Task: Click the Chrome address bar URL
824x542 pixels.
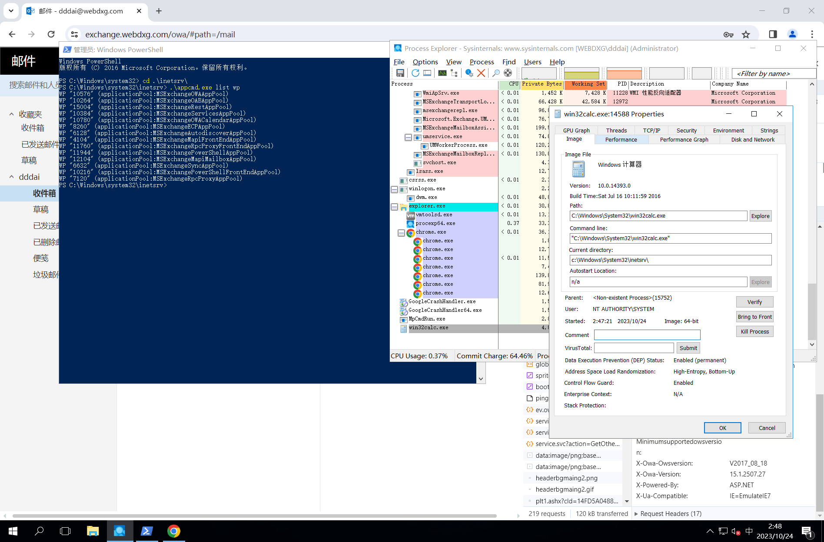Action: coord(160,34)
